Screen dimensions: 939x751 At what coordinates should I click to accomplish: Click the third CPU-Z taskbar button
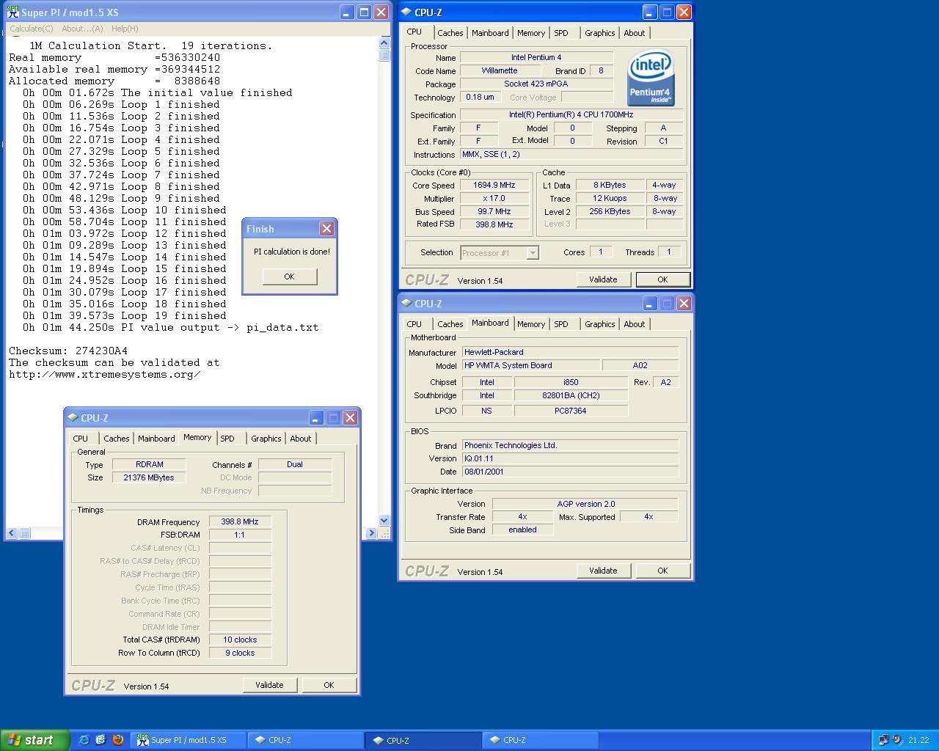click(x=541, y=740)
